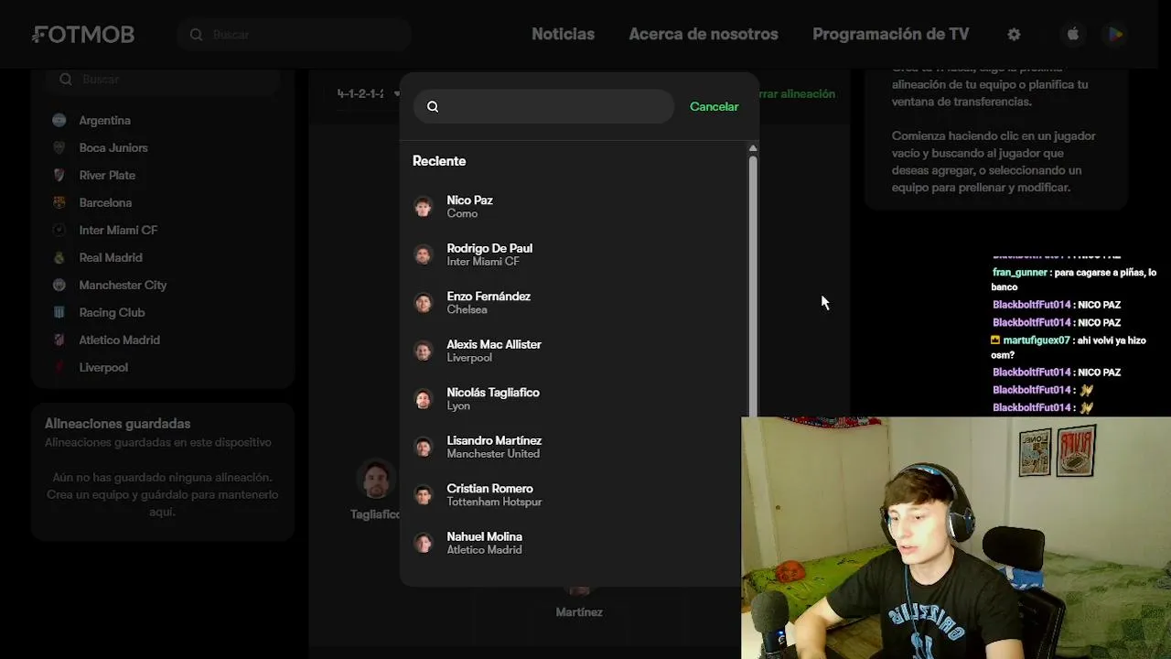Screen dimensions: 1171x659
Task: Click Nicolás Tagliafico's avatar in the list
Action: pos(423,399)
